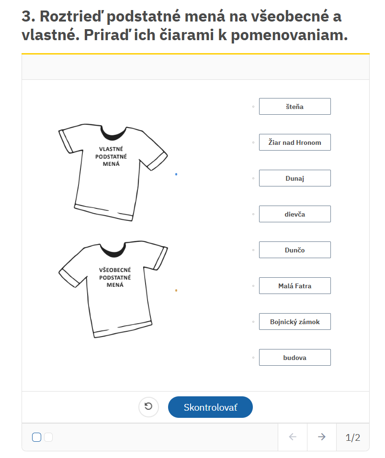This screenshot has width=385, height=458.
Task: Select the word box 'šteňa'
Action: 295,107
